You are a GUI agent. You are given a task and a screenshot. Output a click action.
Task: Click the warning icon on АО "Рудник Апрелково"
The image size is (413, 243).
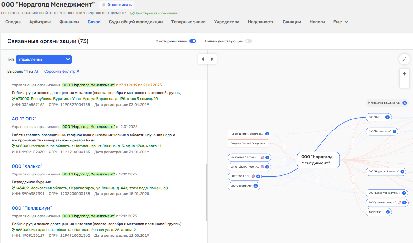point(399,202)
